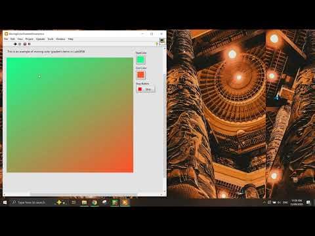Open File Explorer from the taskbar
Viewport: 315px width, 236px height.
pyautogui.click(x=84, y=203)
